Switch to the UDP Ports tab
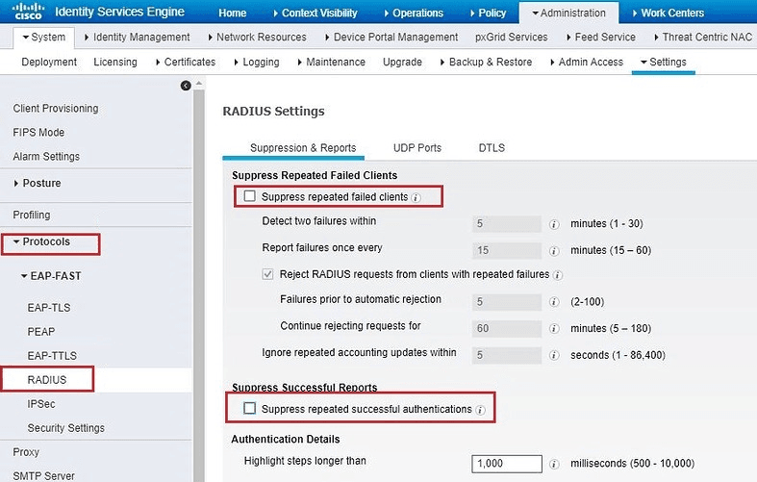Screen dimensions: 757x482 416,148
